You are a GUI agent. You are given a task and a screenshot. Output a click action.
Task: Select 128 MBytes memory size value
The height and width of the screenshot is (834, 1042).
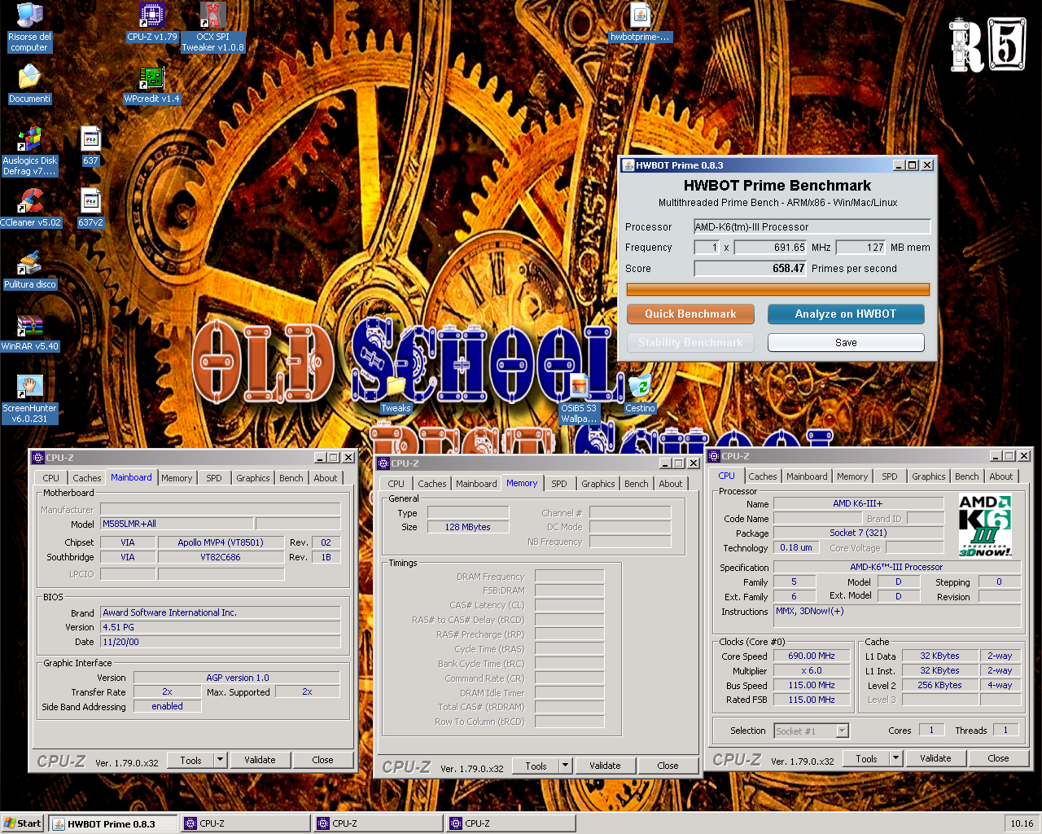coord(467,527)
